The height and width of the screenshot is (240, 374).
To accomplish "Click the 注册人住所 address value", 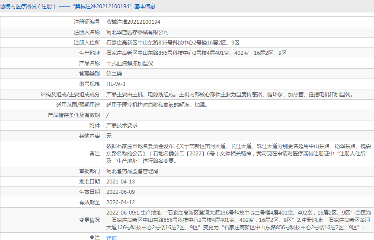I will pyautogui.click(x=173, y=43).
